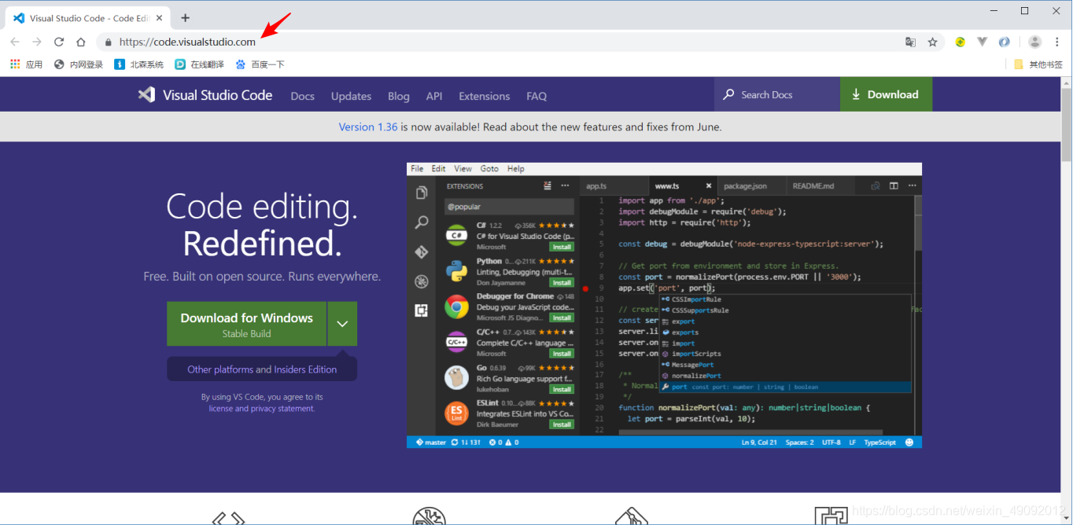This screenshot has height=525, width=1073.
Task: Open the Updates navigation item
Action: pos(351,96)
